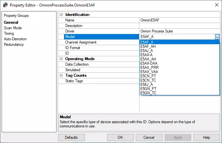Collapse the Operating Mode section
The height and width of the screenshot is (143, 222).
61,59
